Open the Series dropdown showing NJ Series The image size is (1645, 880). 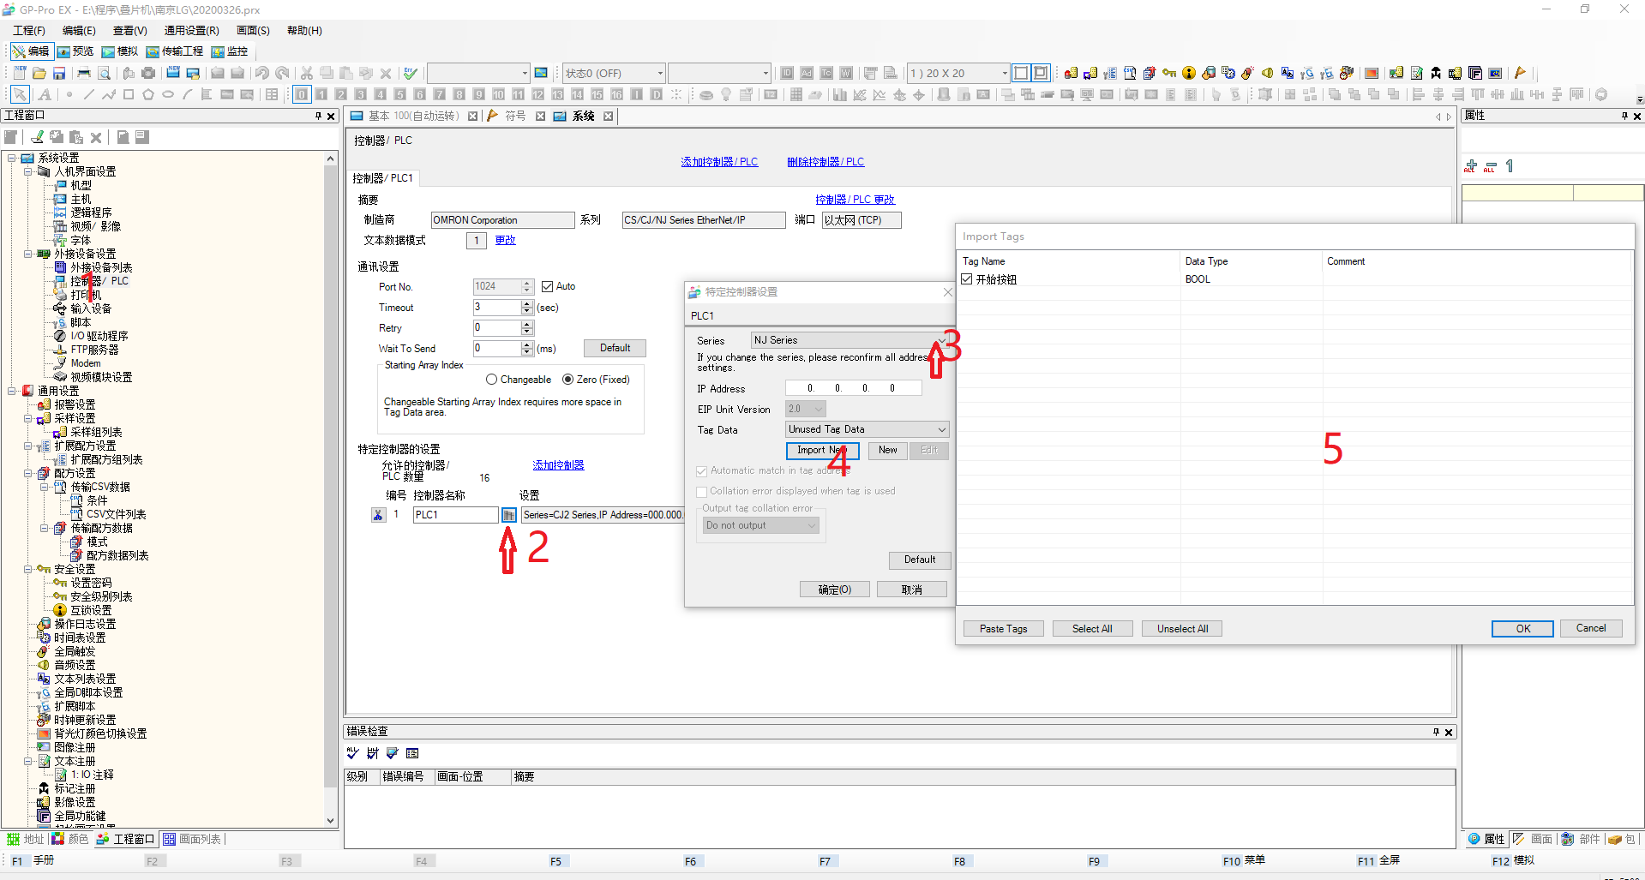click(x=850, y=340)
